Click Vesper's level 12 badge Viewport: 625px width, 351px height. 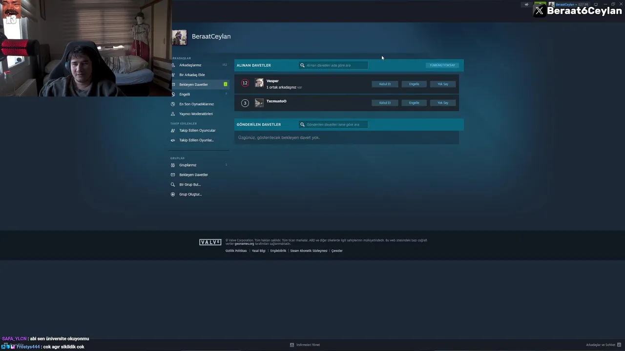tap(245, 83)
